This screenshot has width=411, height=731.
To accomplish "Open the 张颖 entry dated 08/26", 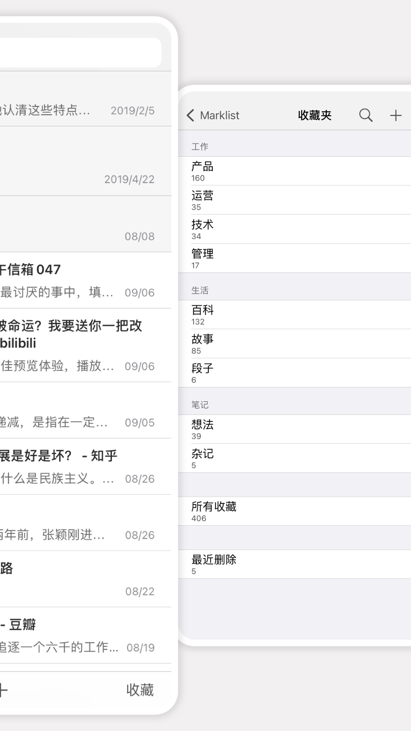I will coord(86,522).
